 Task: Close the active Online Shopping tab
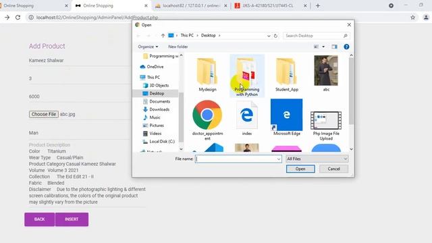click(146, 5)
